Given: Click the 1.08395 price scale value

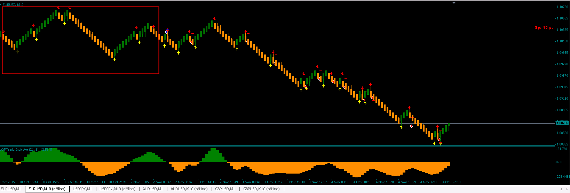Looking at the screenshot, I should [x=562, y=144].
